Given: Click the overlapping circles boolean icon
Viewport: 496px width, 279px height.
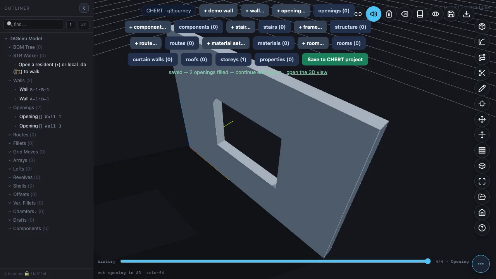Looking at the screenshot, I should pyautogui.click(x=436, y=14).
